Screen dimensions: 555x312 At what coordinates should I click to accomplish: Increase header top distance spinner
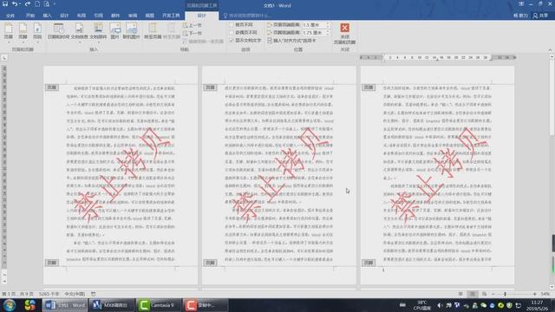pyautogui.click(x=328, y=23)
